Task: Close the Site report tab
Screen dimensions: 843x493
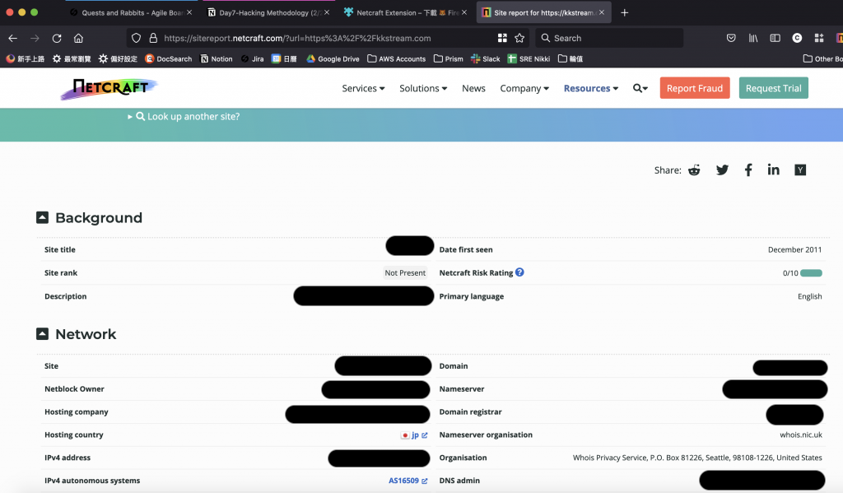Action: point(602,12)
